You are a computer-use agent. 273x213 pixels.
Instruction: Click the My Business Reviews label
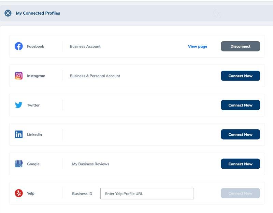tap(90, 164)
